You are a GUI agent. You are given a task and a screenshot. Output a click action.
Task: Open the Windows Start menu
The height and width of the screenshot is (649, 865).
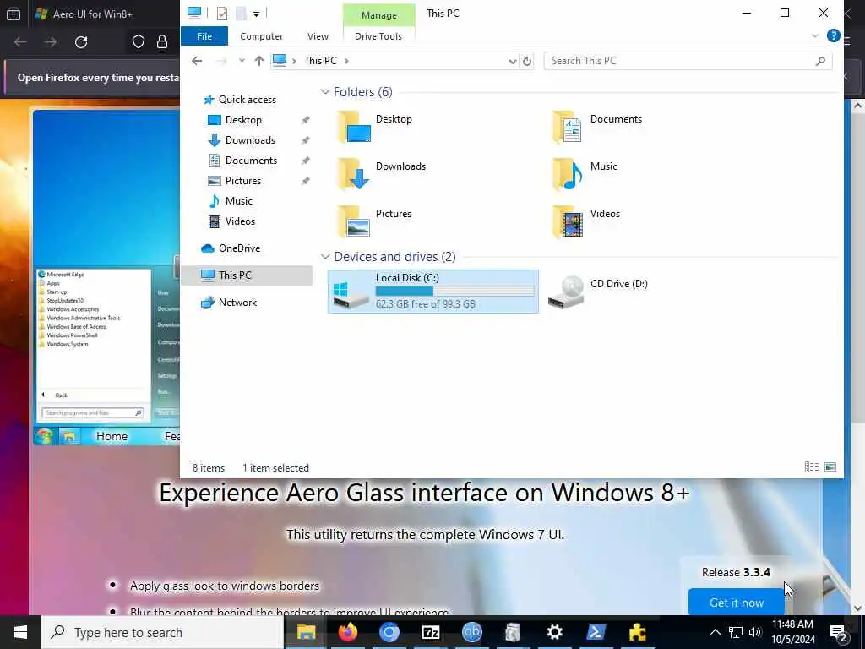coord(20,632)
